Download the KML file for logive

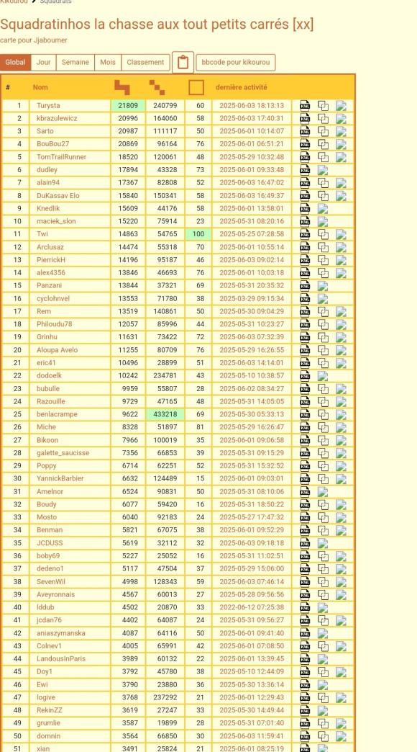[x=305, y=697]
